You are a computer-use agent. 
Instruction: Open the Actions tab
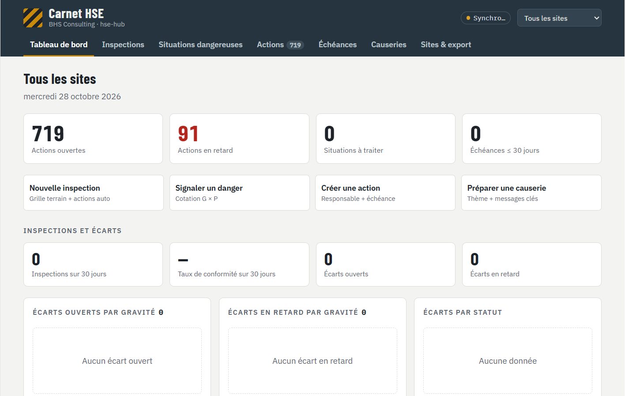point(280,45)
